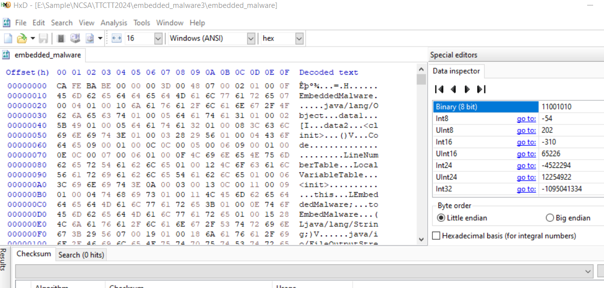
Task: Select byte CA at offset 00000000
Action: [x=61, y=86]
